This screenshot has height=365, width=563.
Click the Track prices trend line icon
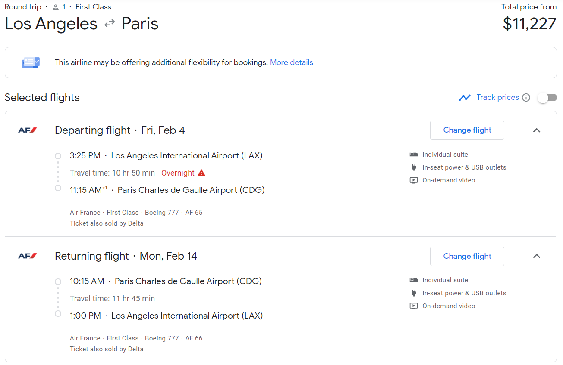(x=465, y=98)
